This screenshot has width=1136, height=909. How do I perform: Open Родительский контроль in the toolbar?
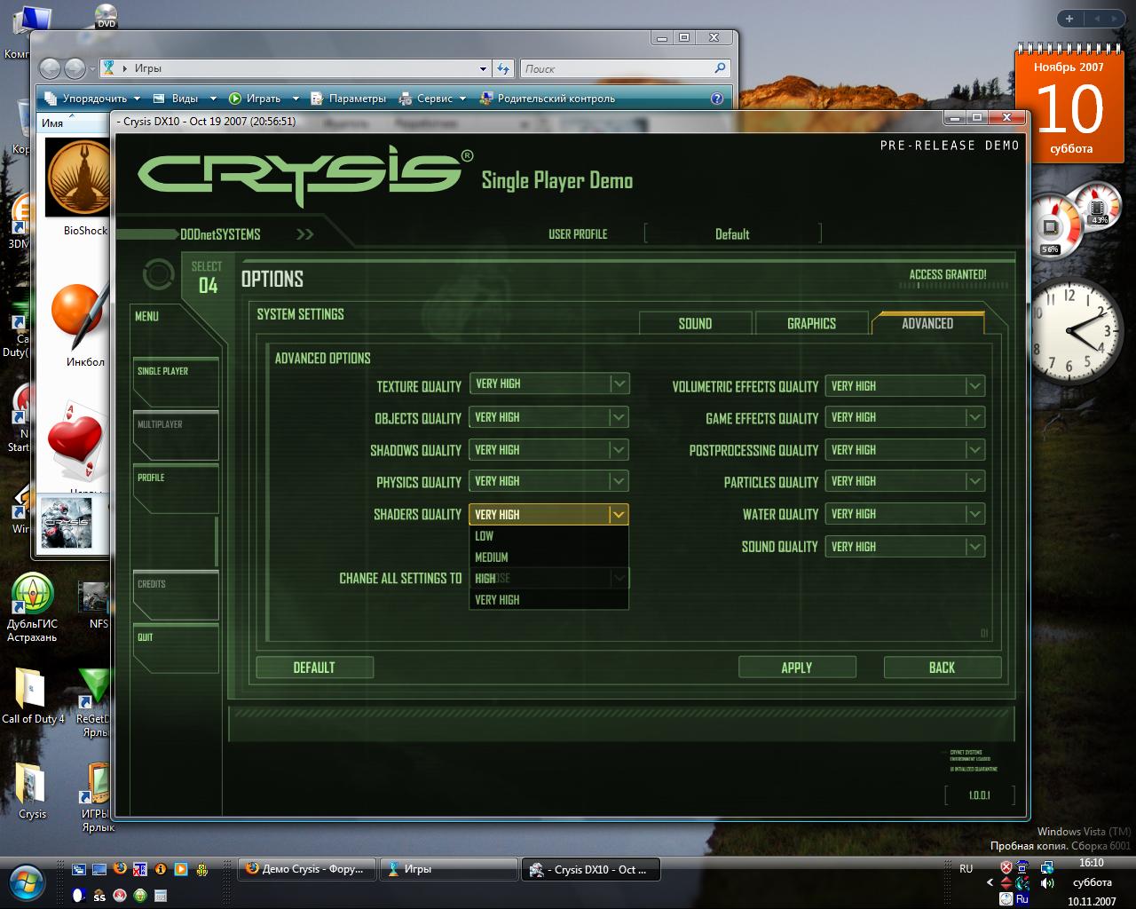(x=548, y=99)
